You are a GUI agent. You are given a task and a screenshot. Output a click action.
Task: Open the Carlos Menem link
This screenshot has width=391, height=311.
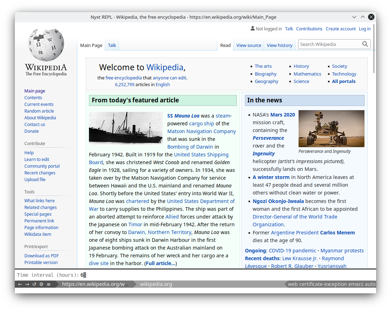pyautogui.click(x=337, y=233)
